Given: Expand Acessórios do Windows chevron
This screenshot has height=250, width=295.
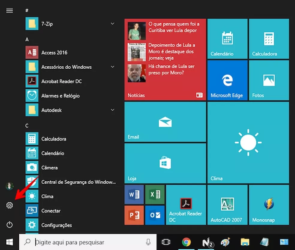Looking at the screenshot, I should pos(112,67).
